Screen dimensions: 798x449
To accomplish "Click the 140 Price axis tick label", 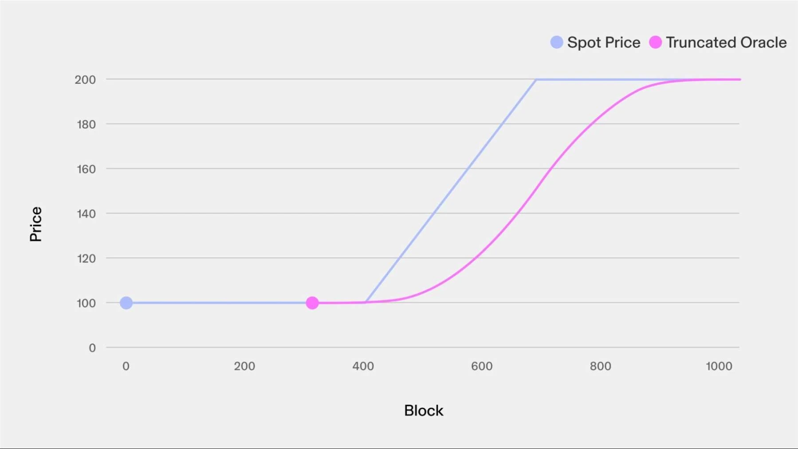I will pos(86,214).
